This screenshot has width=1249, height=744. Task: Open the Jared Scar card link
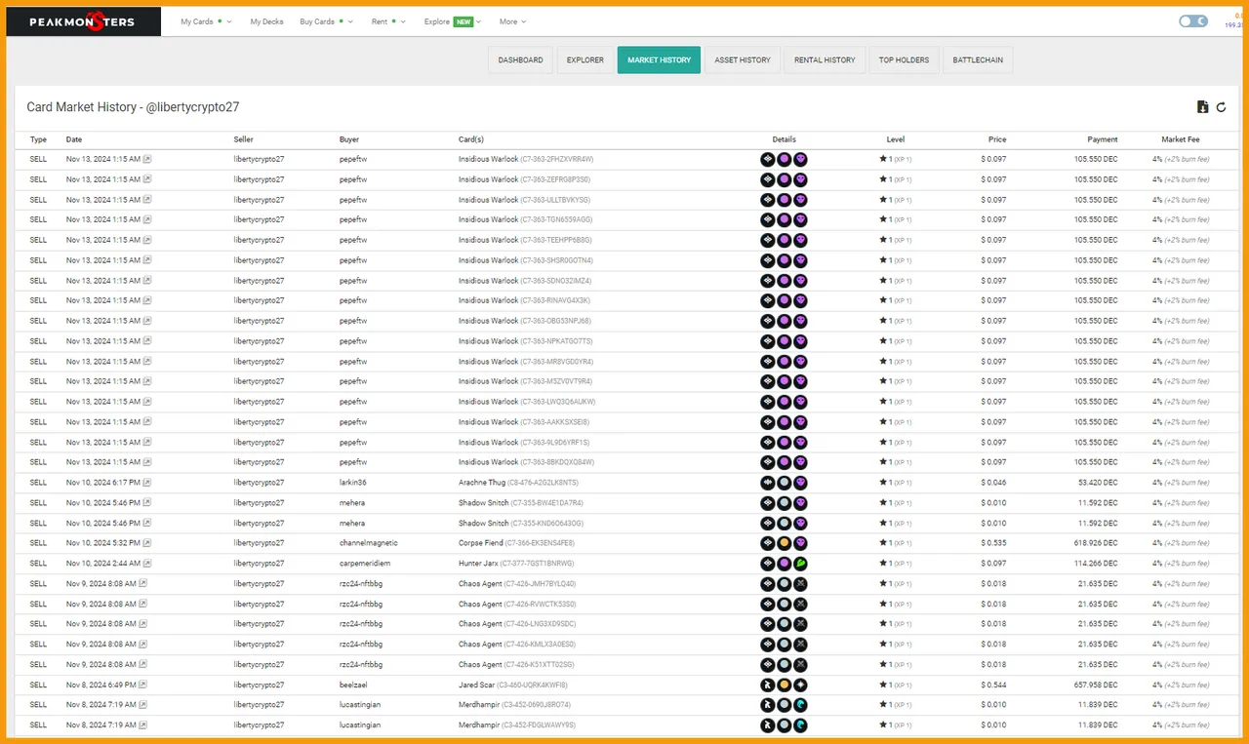click(478, 685)
